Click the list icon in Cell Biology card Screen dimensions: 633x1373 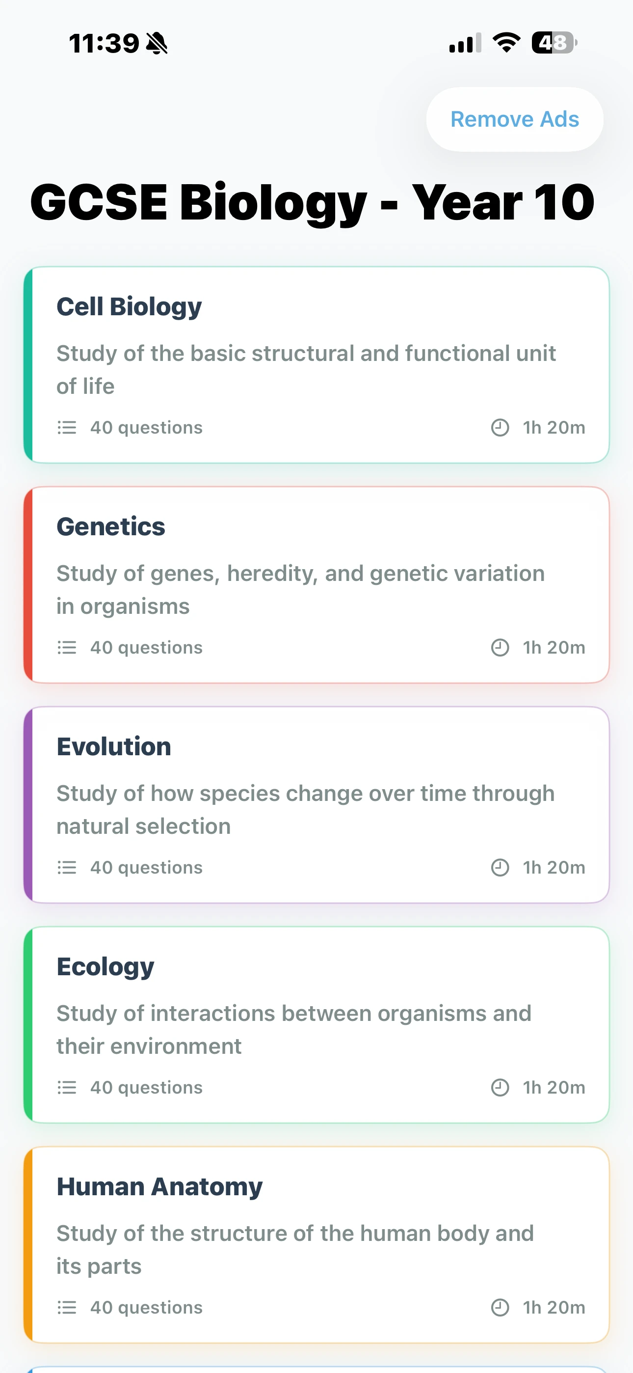[x=67, y=427]
